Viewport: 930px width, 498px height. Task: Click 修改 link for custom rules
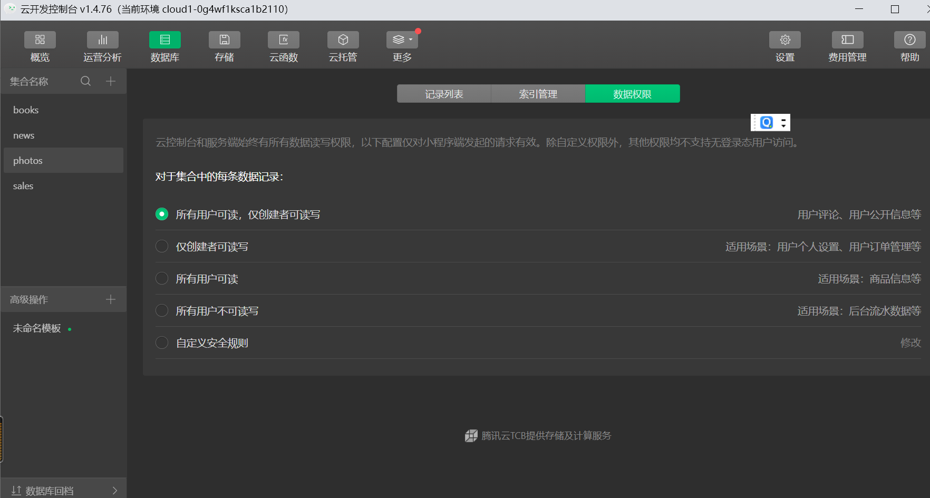[910, 343]
